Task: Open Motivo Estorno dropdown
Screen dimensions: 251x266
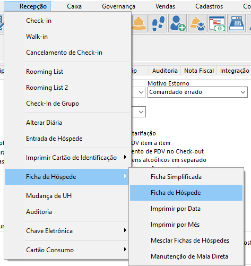Action: click(x=197, y=92)
